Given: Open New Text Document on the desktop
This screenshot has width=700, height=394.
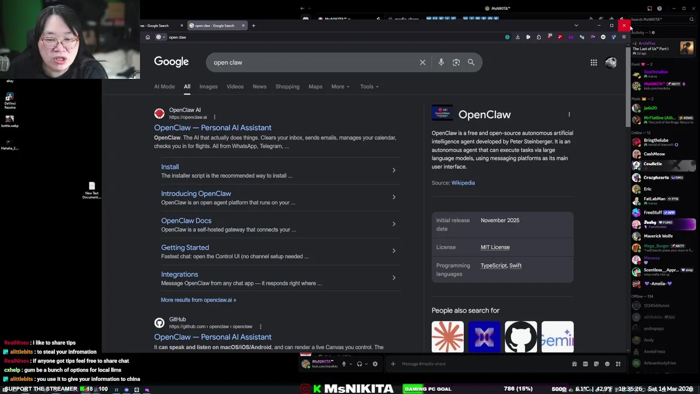Looking at the screenshot, I should 91,190.
